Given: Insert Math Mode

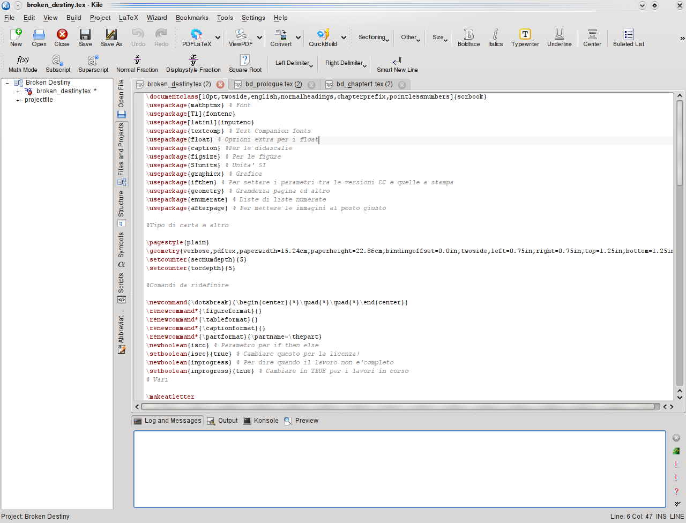Looking at the screenshot, I should click(x=23, y=63).
